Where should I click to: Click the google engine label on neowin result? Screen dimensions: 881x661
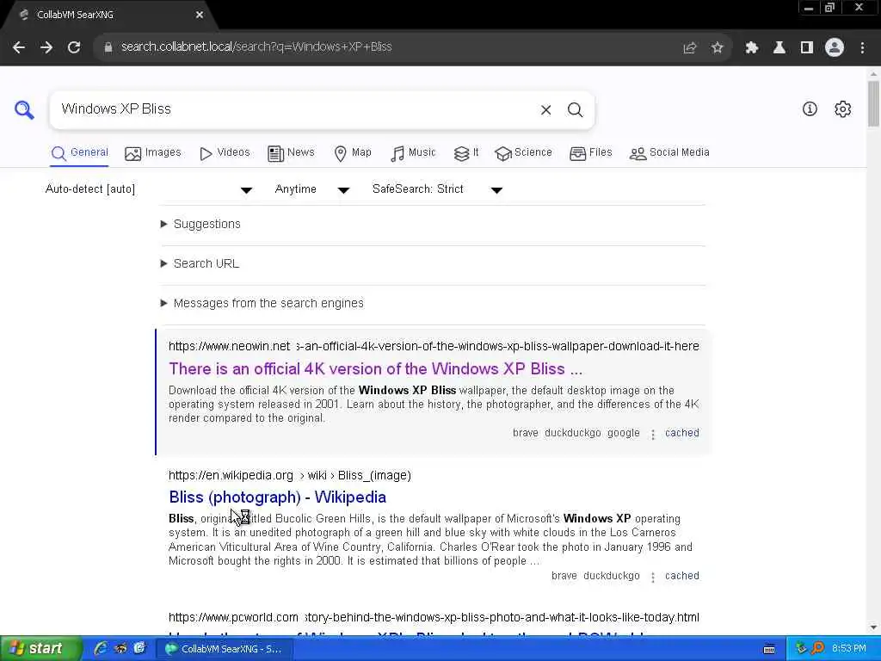click(624, 433)
